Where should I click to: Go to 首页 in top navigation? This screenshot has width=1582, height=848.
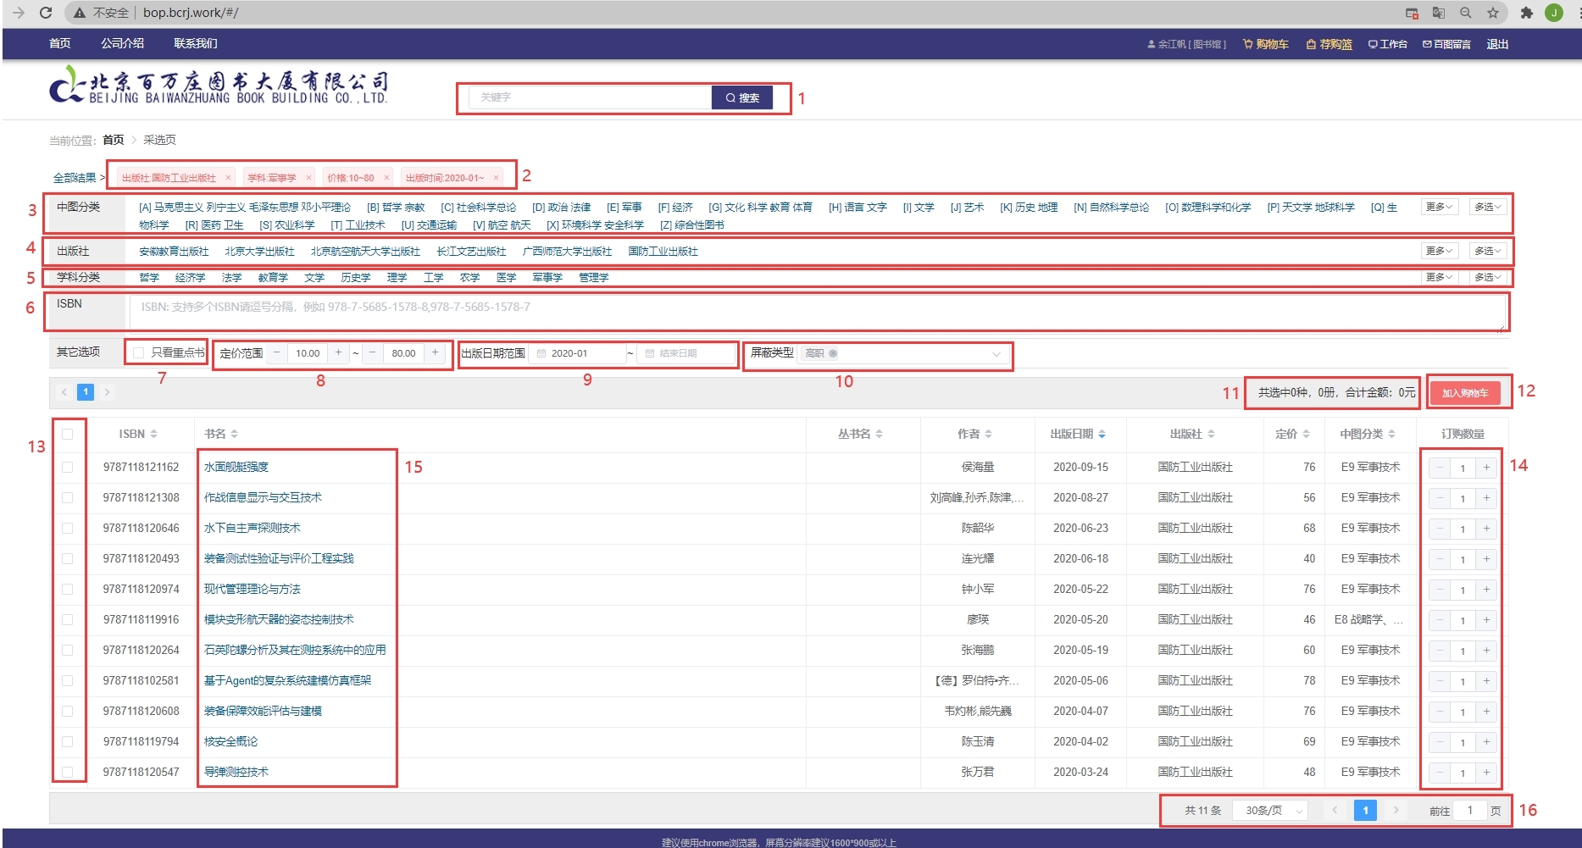60,43
